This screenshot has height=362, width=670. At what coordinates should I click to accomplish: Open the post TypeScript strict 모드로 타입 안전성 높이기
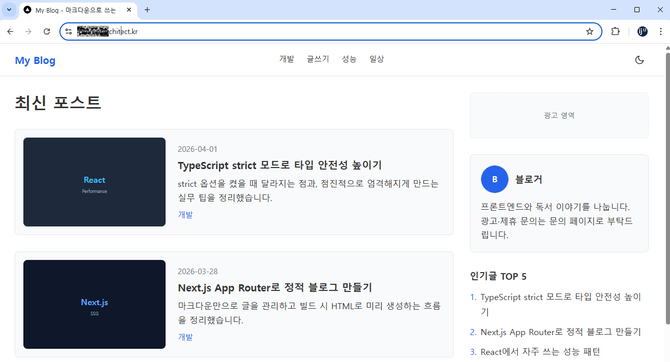pyautogui.click(x=280, y=165)
